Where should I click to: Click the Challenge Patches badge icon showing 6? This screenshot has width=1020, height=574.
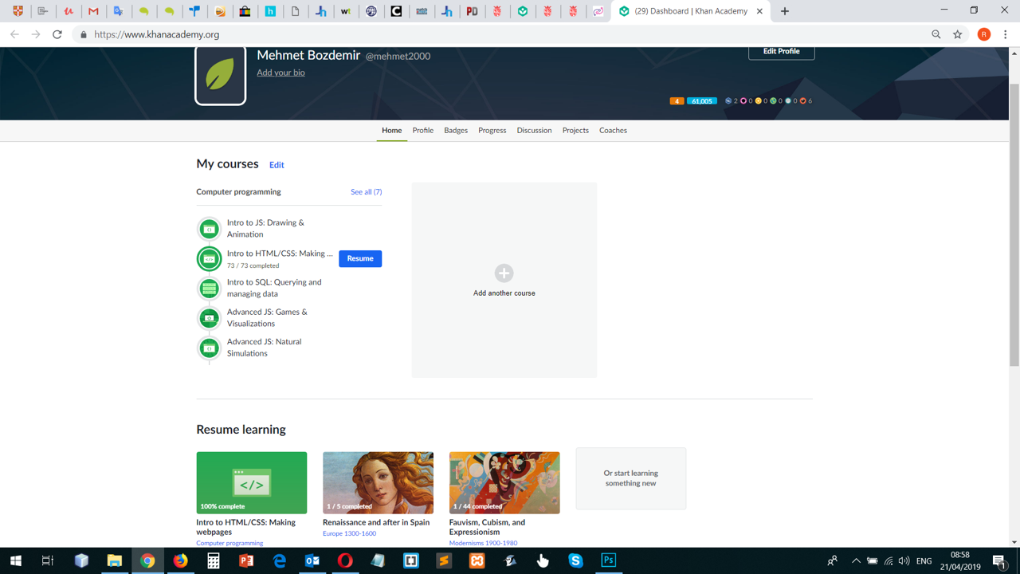(x=802, y=101)
